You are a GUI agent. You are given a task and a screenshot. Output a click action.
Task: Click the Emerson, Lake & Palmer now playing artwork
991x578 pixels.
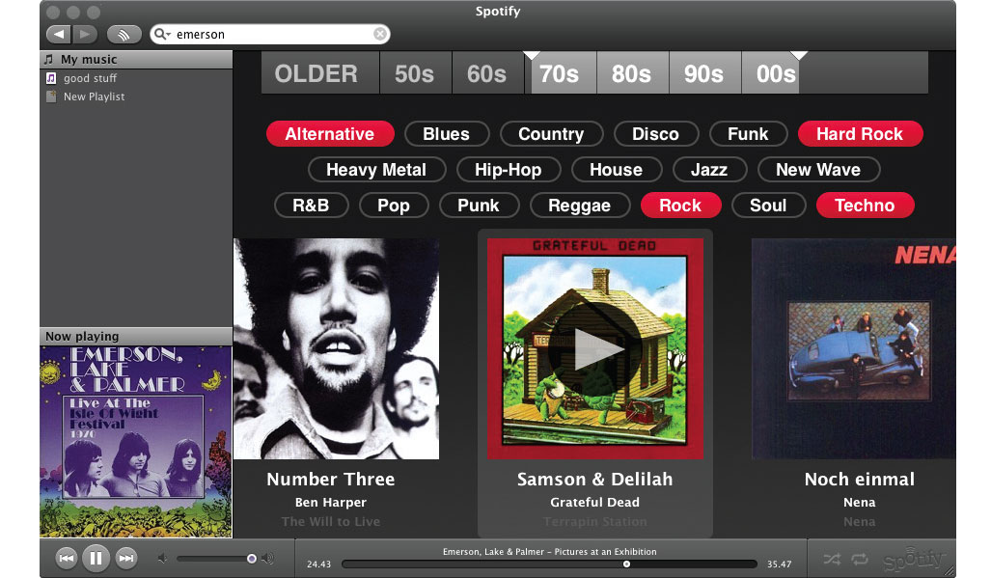point(136,442)
